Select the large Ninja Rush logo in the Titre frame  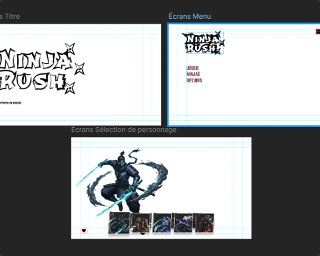click(x=42, y=69)
